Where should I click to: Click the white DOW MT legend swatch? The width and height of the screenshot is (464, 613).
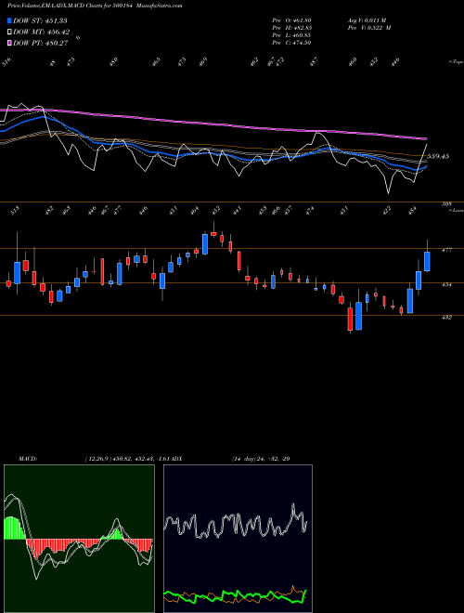(10, 33)
